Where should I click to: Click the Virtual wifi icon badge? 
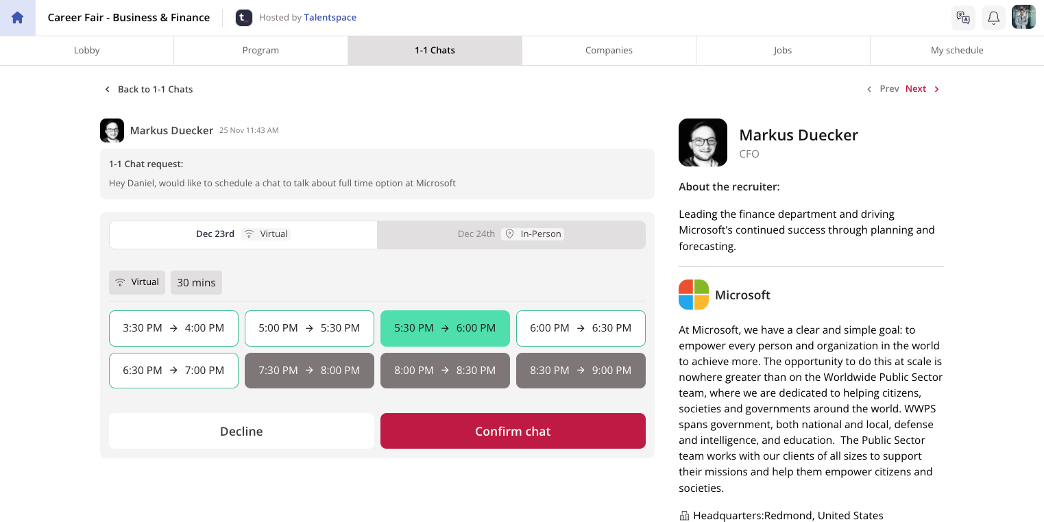click(137, 282)
